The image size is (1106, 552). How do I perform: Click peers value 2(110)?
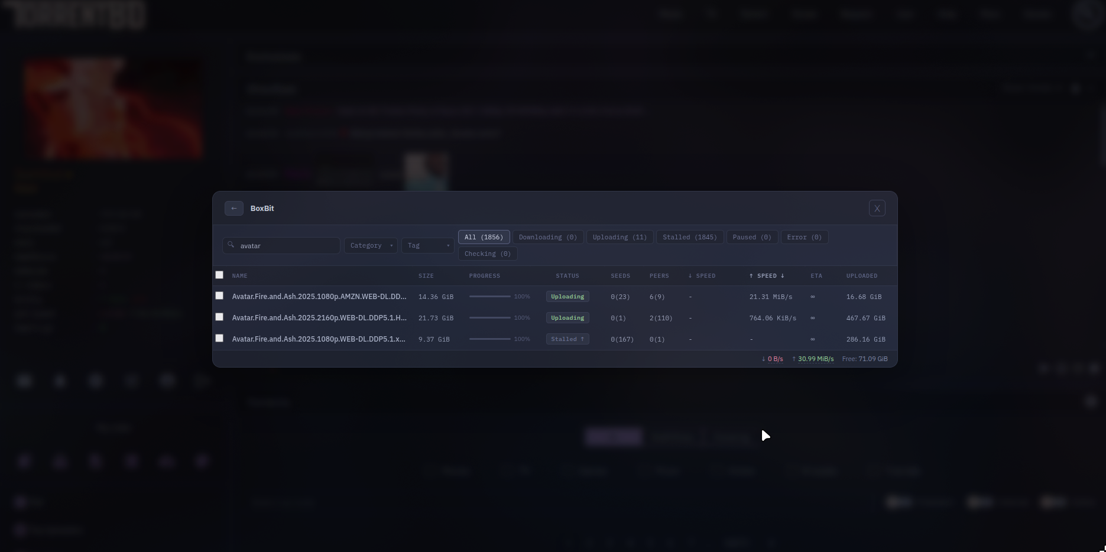point(661,318)
